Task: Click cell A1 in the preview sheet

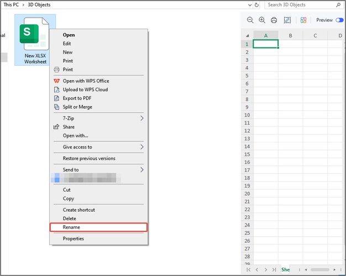Action: tap(266, 44)
